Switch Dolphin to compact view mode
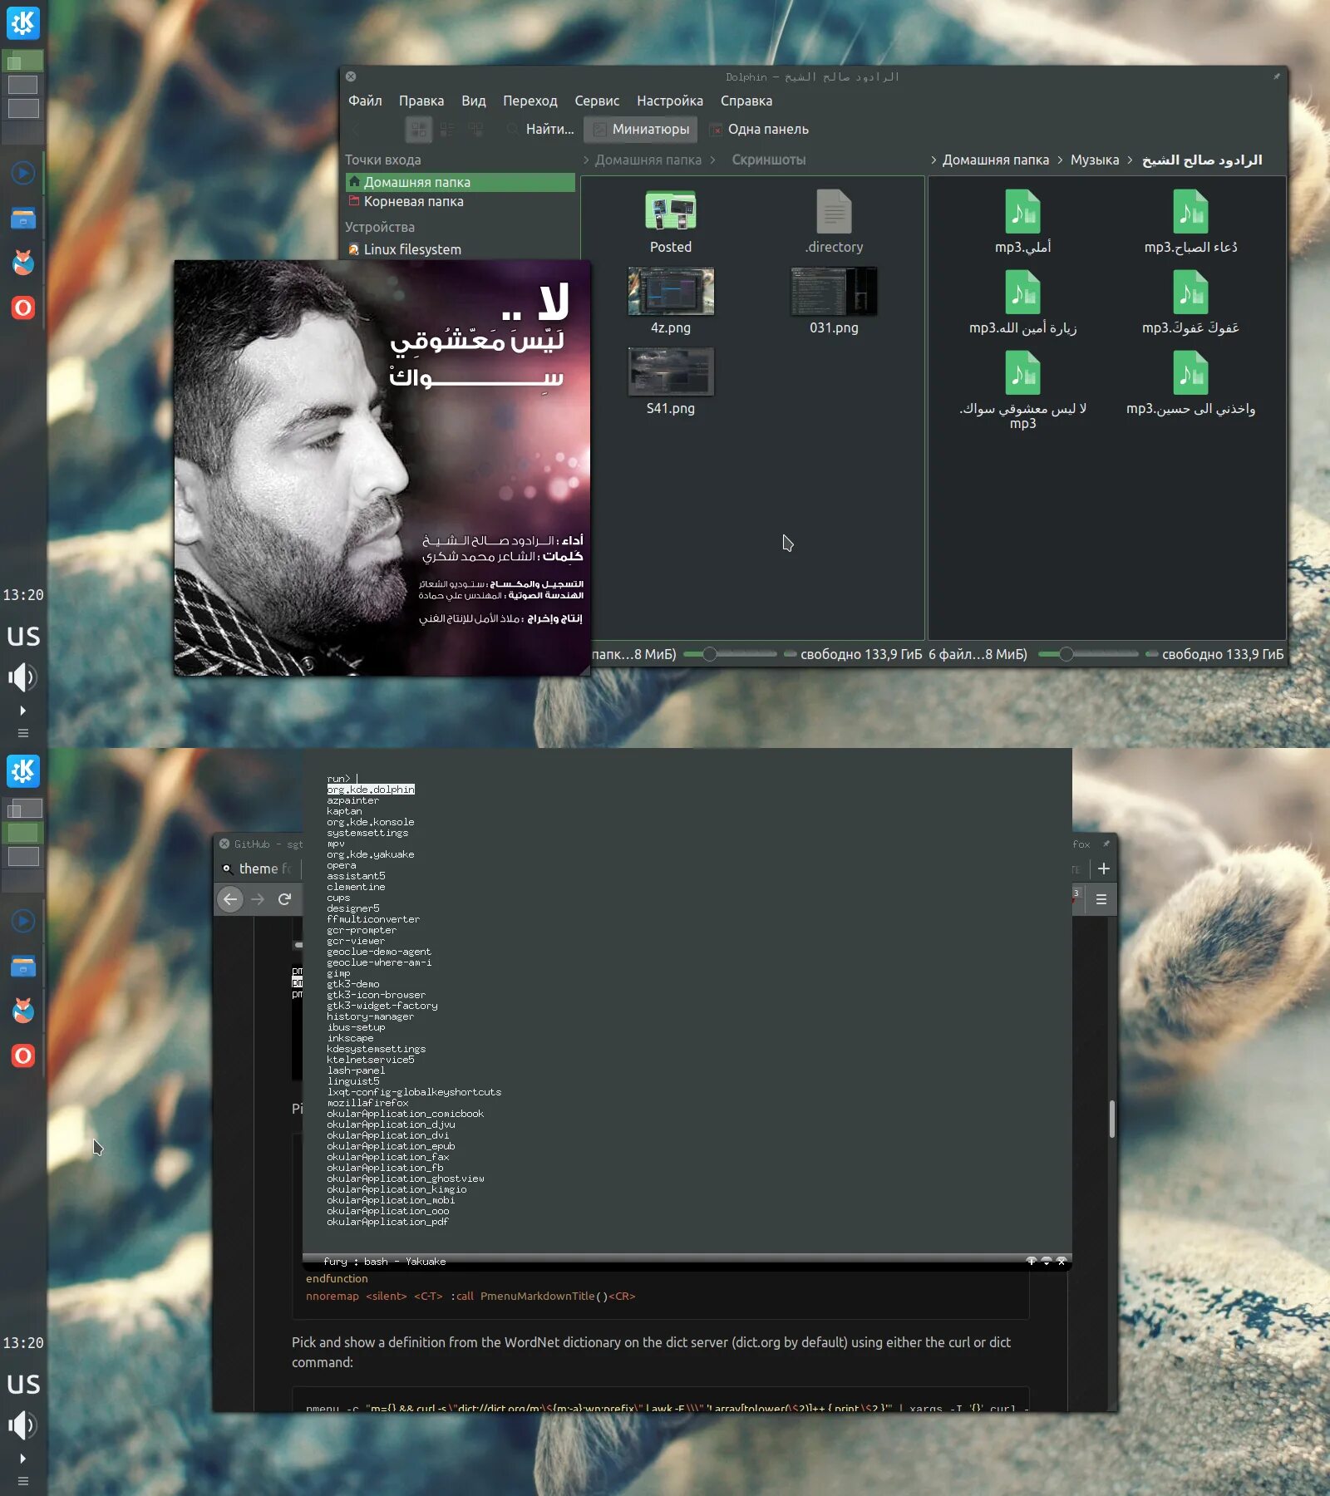1330x1496 pixels. [447, 129]
